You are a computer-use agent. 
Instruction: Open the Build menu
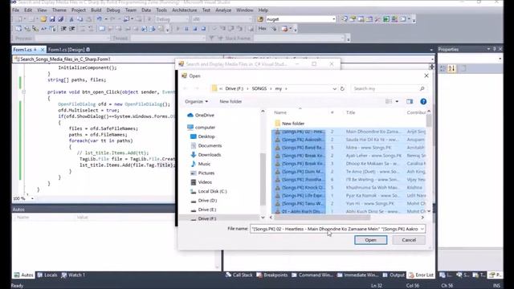click(x=96, y=10)
